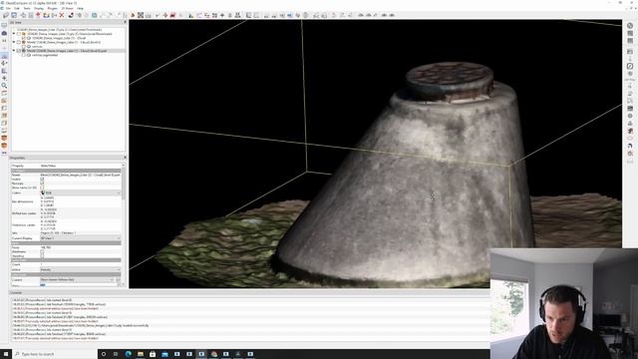Select the vertices.segmented tree item
The height and width of the screenshot is (359, 638).
pyautogui.click(x=45, y=55)
